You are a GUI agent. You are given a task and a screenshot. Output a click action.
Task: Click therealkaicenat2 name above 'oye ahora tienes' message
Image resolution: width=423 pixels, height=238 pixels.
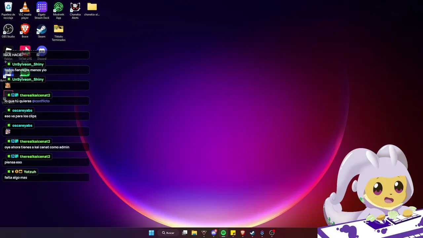(x=35, y=141)
